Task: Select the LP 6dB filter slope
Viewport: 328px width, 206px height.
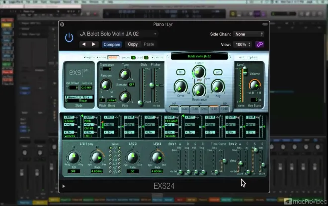Action: pyautogui.click(x=214, y=109)
